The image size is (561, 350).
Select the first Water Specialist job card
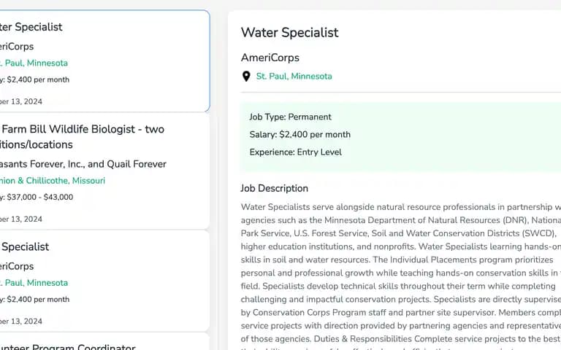[x=104, y=61]
